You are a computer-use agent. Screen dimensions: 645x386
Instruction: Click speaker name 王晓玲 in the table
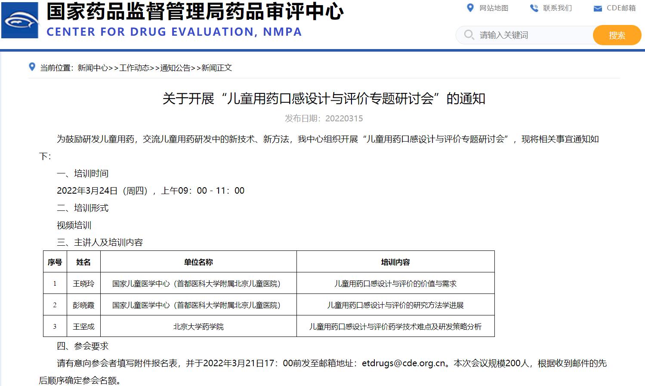pyautogui.click(x=83, y=284)
